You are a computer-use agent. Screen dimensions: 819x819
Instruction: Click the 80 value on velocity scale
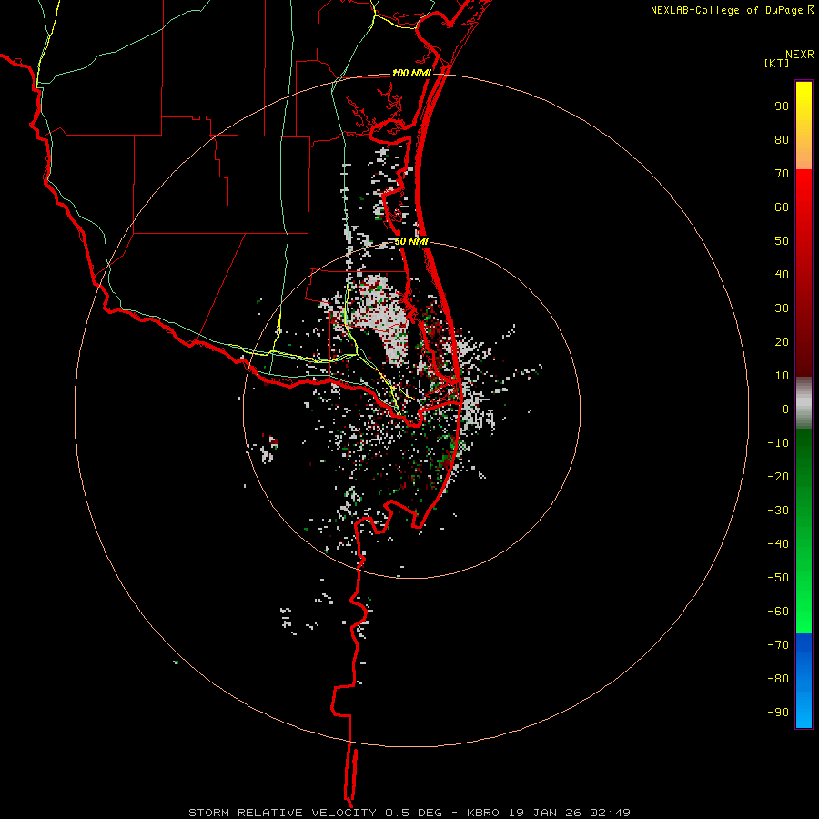(782, 140)
